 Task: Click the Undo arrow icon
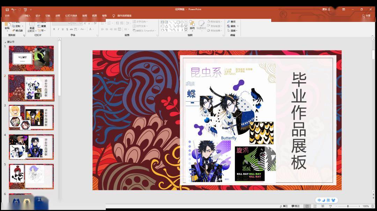13,9
